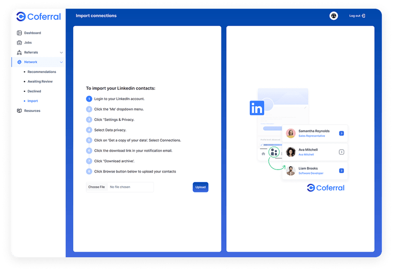Click the log out door icon
The width and height of the screenshot is (393, 271).
coord(363,16)
